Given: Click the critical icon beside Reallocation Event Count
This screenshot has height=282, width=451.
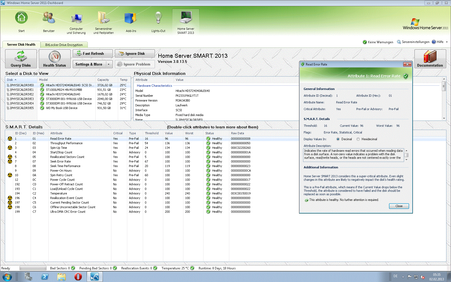Looking at the screenshot, I should [10, 198].
